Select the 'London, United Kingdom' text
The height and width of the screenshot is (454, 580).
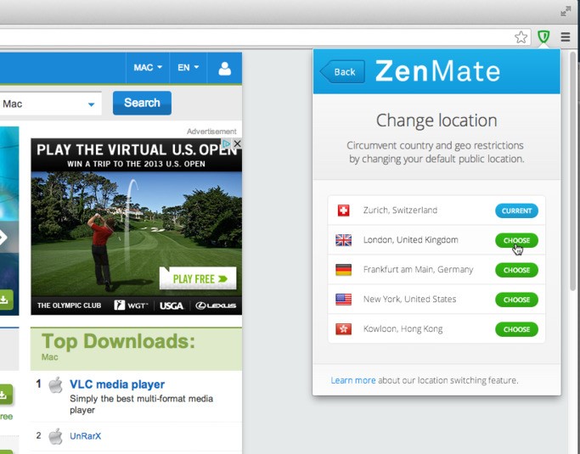point(411,240)
